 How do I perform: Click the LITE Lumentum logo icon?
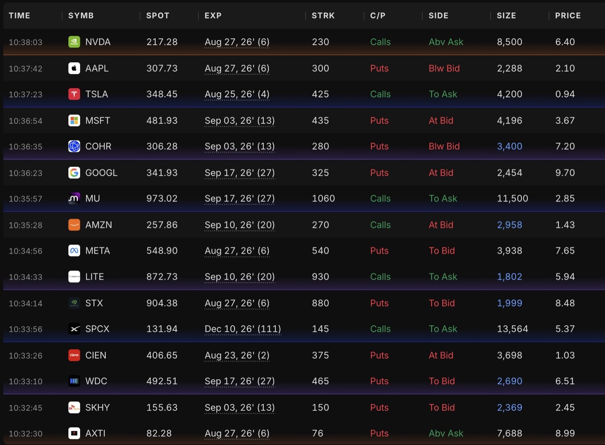(x=74, y=277)
